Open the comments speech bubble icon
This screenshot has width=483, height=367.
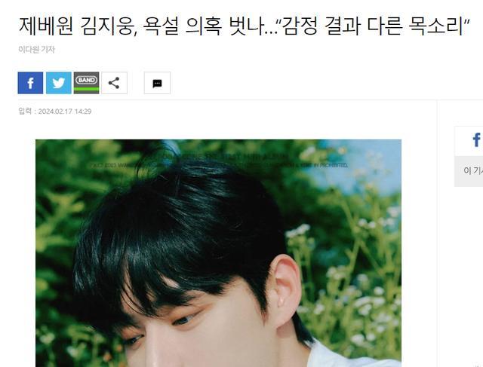157,83
